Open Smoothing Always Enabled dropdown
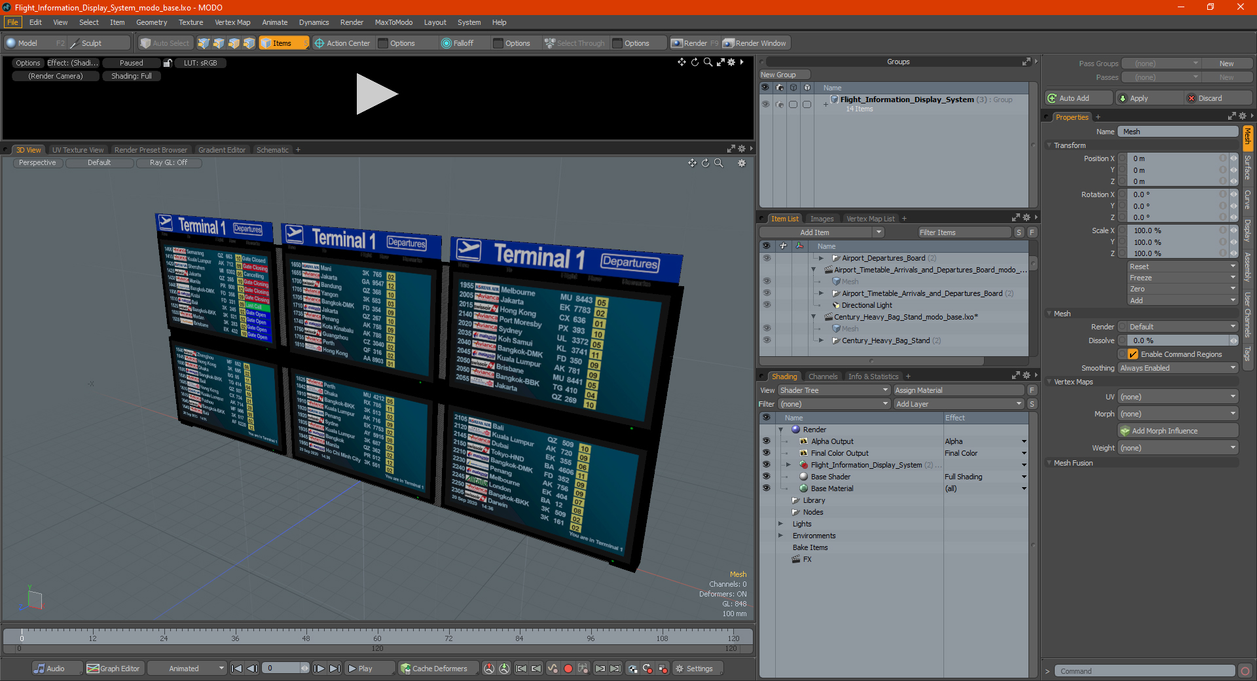The height and width of the screenshot is (681, 1257). pos(1177,368)
